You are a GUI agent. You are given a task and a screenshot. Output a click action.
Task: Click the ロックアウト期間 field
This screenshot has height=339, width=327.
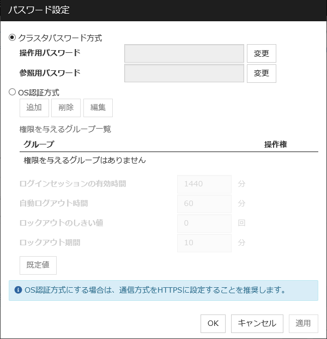coord(204,243)
